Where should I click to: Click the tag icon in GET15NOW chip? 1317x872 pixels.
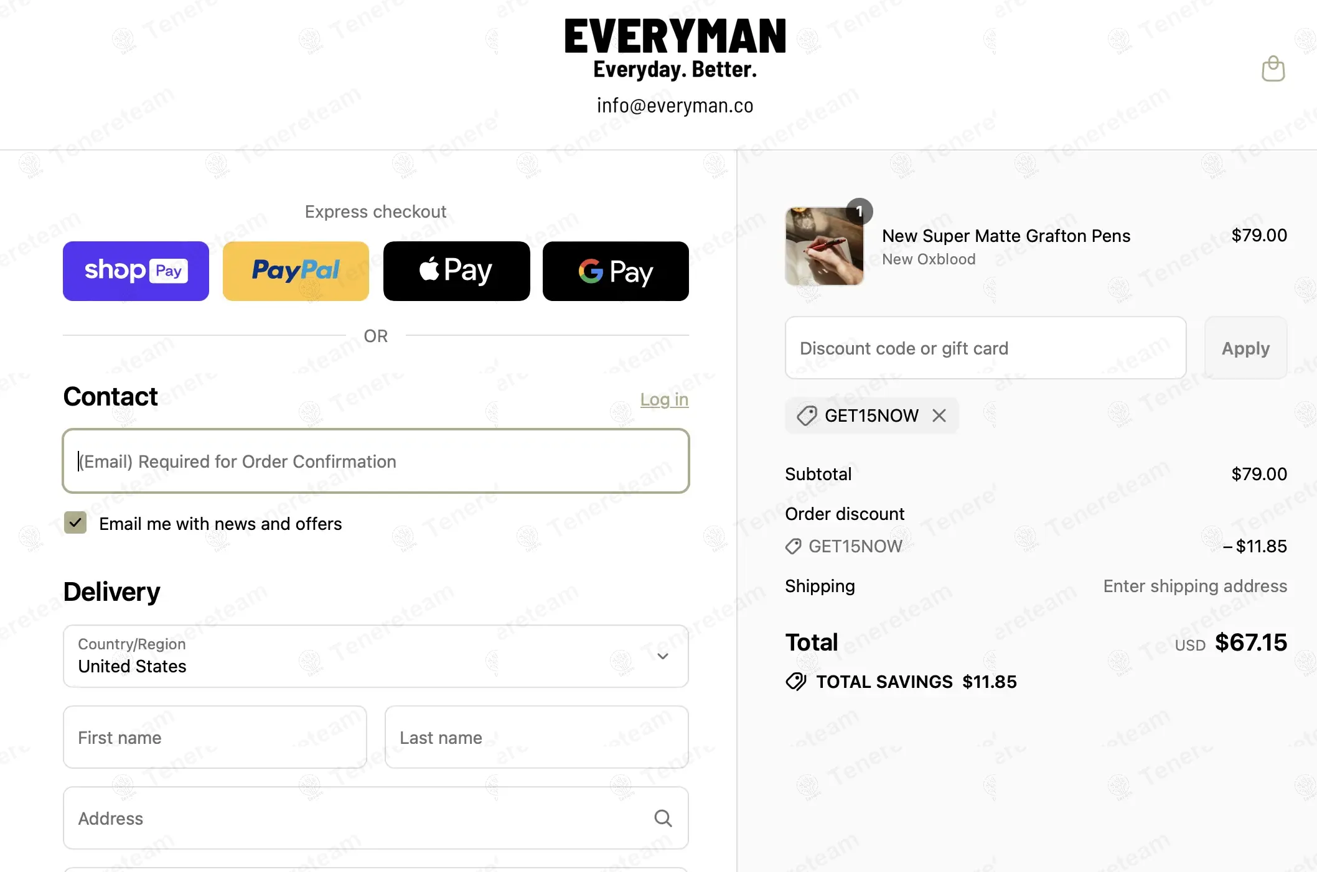pos(807,415)
